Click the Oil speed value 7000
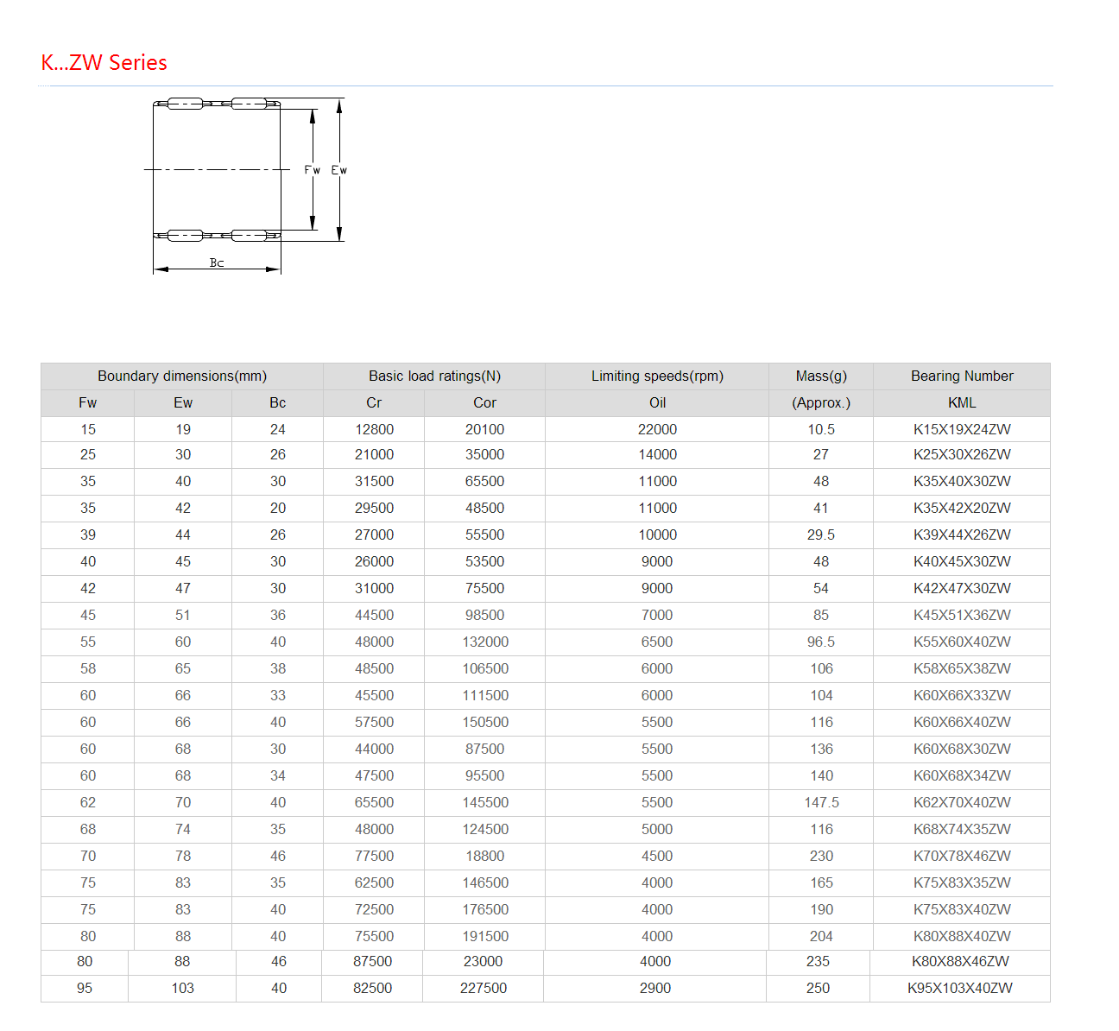Viewport: 1119px width, 1031px height. pos(657,615)
